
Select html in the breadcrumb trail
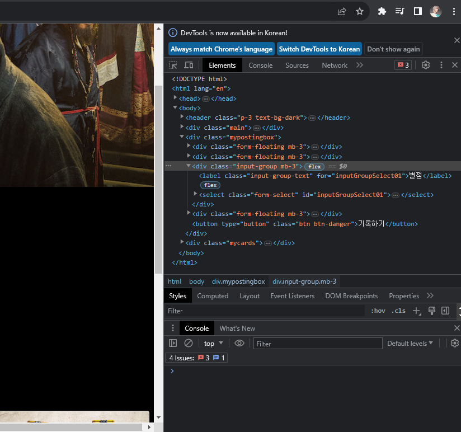click(175, 281)
